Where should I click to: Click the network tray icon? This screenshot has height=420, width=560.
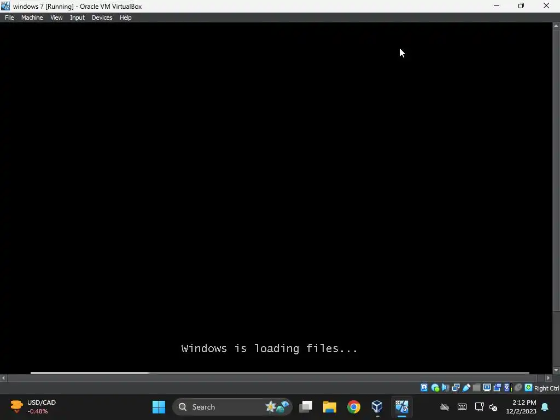point(479,407)
